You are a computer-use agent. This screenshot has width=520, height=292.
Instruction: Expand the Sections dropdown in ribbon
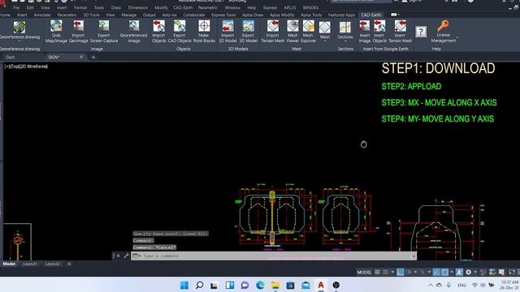[x=345, y=41]
